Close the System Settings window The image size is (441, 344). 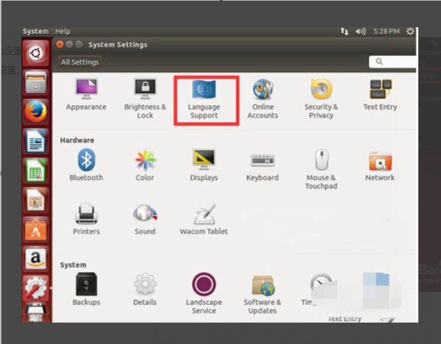(x=60, y=44)
